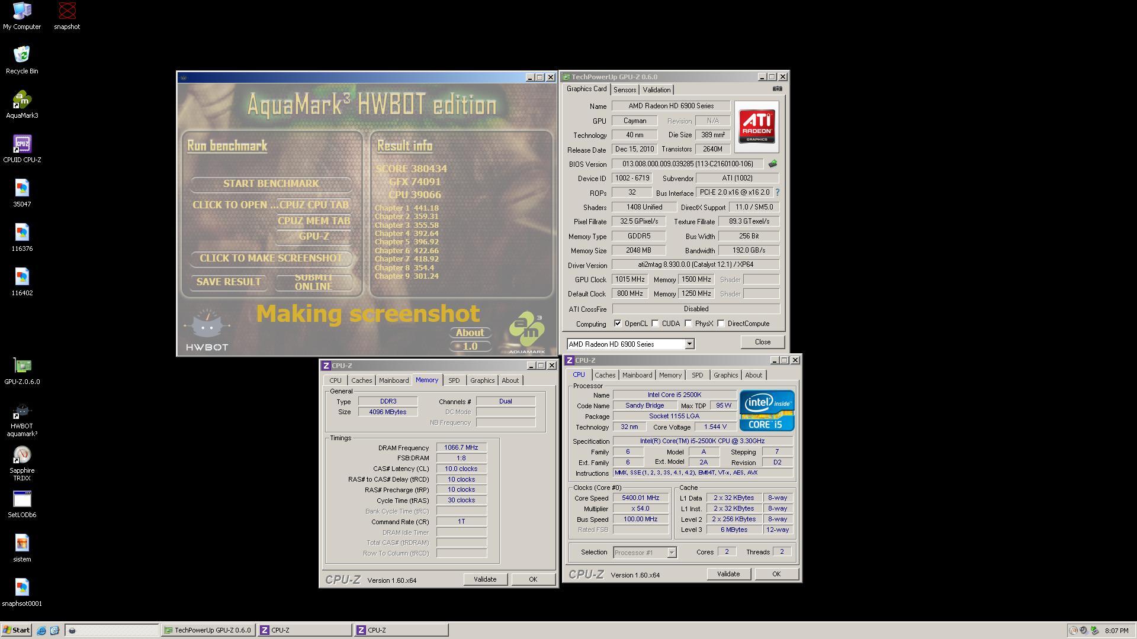This screenshot has width=1137, height=639.
Task: Click CLICK TO MAKE SCREENSHOT button
Action: [271, 259]
